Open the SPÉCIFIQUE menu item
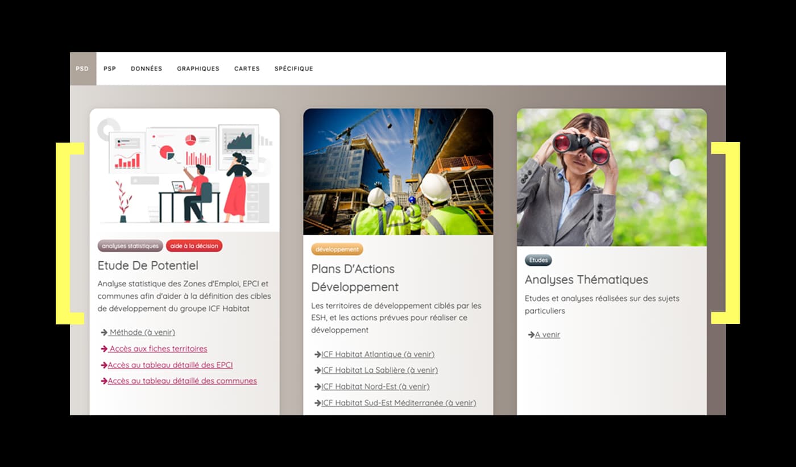796x467 pixels. (x=293, y=69)
